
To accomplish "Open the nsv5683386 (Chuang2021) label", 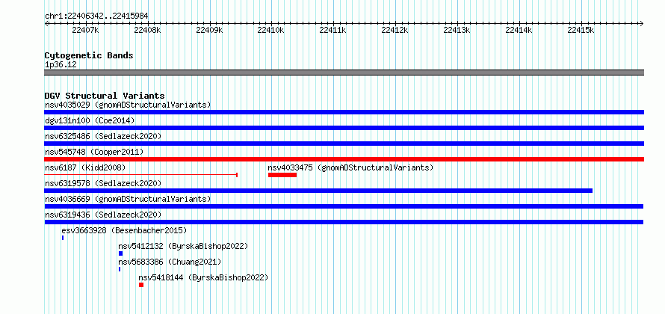I will point(170,262).
